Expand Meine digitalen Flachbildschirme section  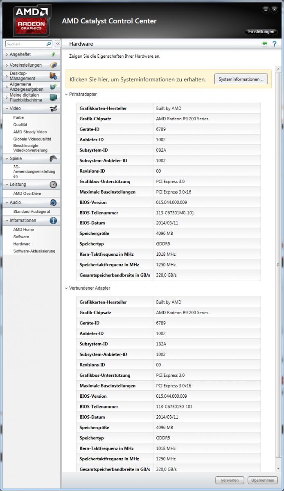tap(31, 97)
